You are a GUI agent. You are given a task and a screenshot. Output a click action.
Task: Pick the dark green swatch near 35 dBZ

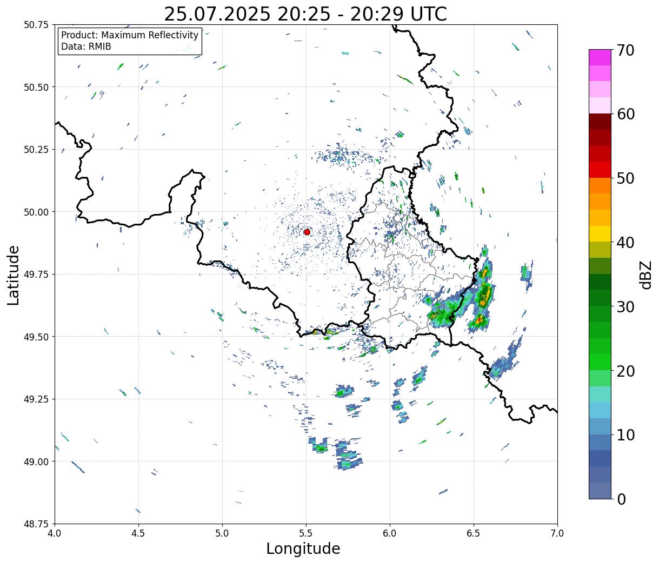tap(600, 282)
